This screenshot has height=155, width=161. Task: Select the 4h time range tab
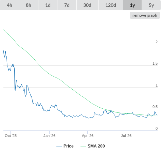(9, 5)
